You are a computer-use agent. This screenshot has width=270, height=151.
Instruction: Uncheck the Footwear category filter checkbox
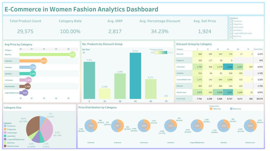click(x=231, y=21)
